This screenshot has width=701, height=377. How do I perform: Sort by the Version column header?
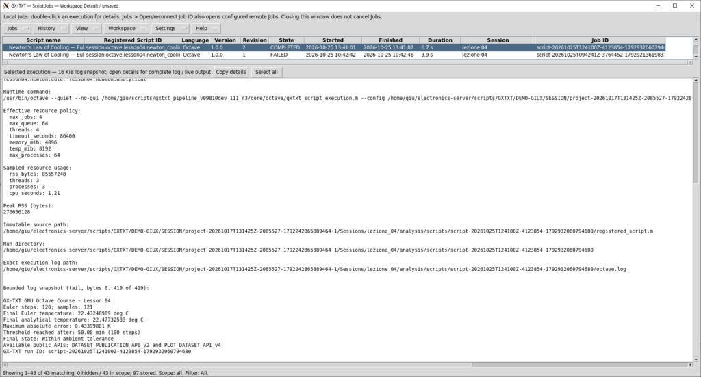pos(225,40)
